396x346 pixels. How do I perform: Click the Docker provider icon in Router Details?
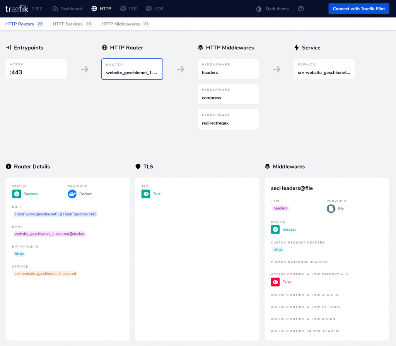[72, 194]
